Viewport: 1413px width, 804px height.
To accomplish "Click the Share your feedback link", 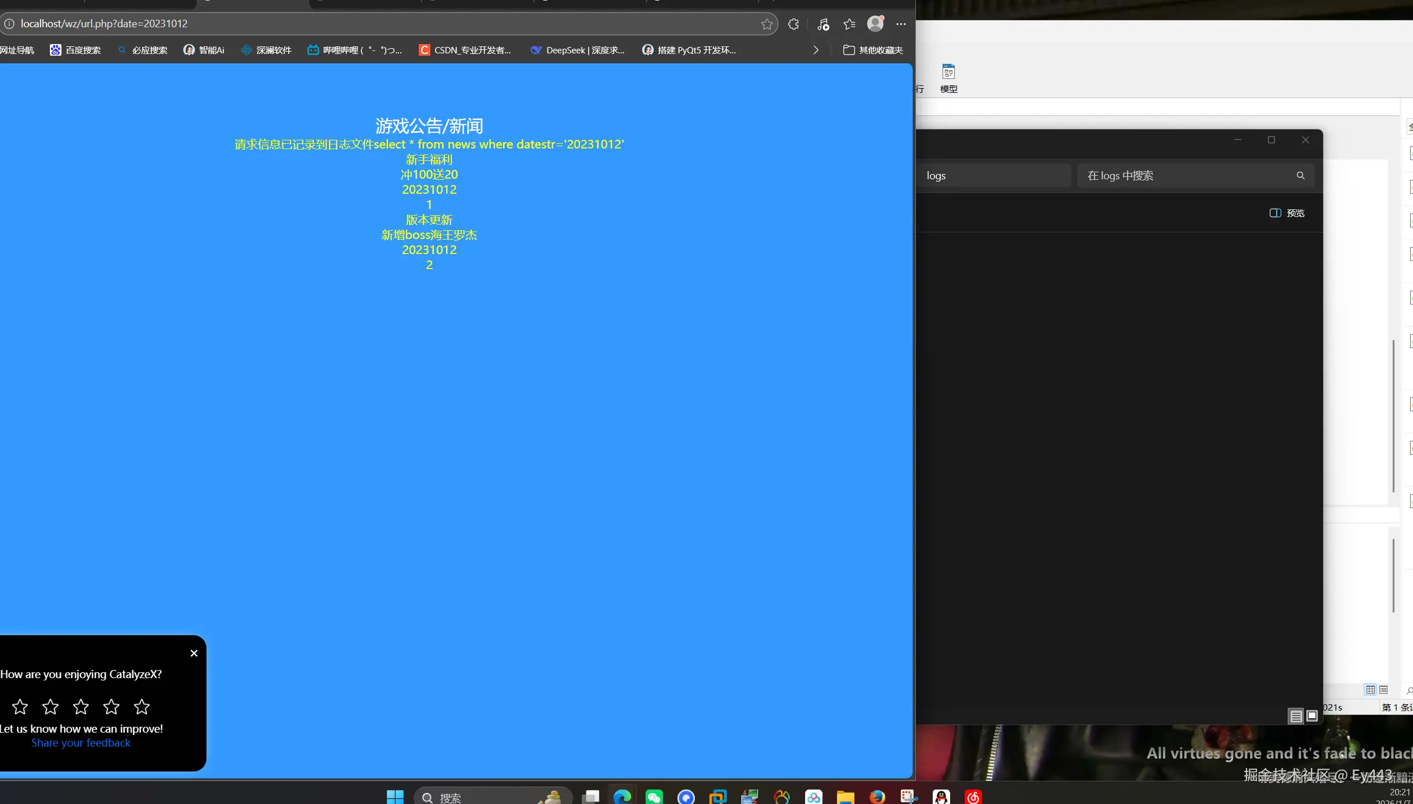I will tap(81, 743).
